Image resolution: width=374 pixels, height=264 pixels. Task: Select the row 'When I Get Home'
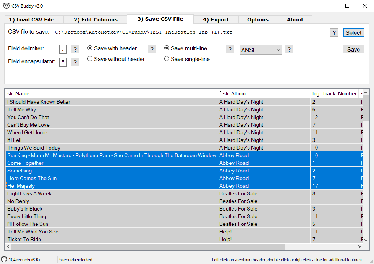184,132
